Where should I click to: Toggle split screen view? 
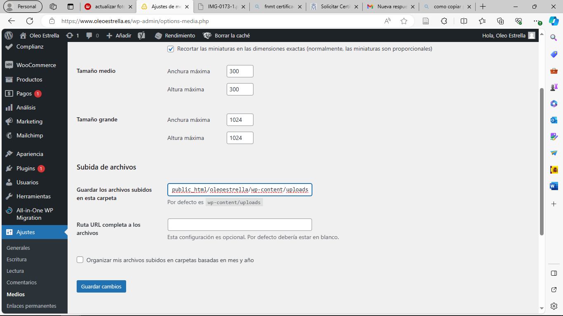coord(464,21)
